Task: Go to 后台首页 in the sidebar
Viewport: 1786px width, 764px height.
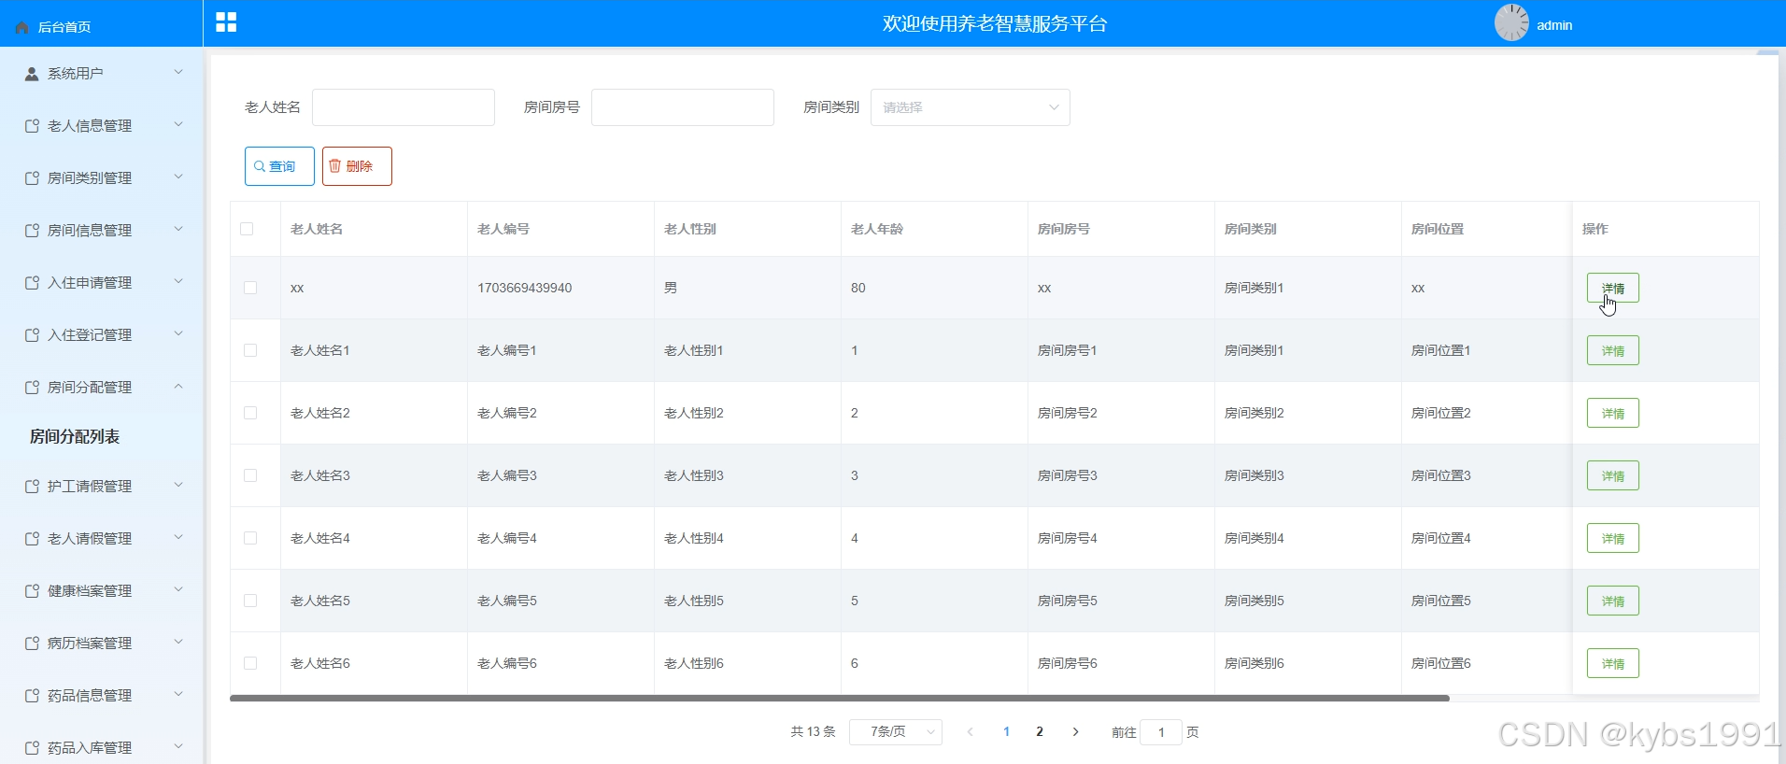Action: point(64,27)
